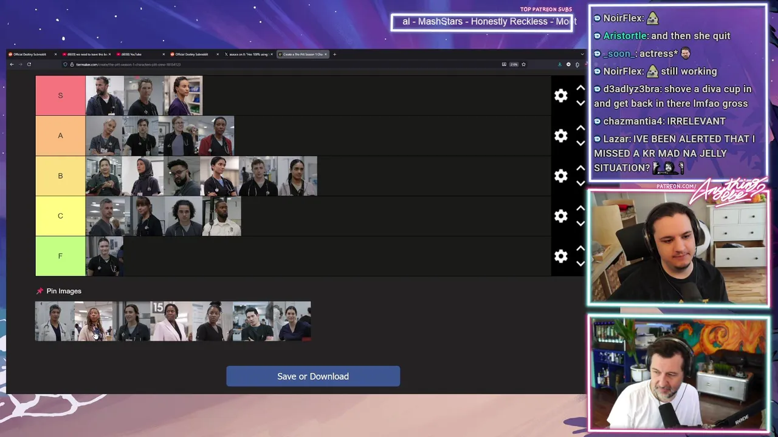Click the green F tier label
This screenshot has width=778, height=437.
click(x=60, y=256)
